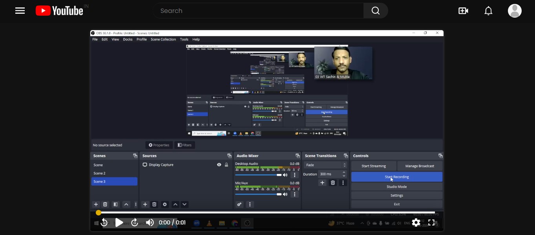Viewport: 535px width, 235px height.
Task: Select Scene 2 in Scenes list
Action: (114, 173)
